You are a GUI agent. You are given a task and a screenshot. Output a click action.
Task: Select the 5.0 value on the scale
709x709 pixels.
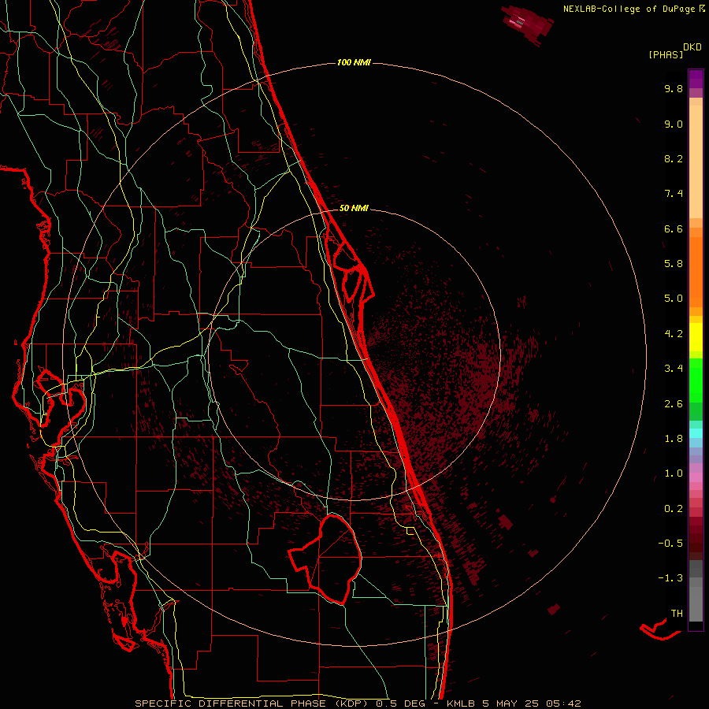click(674, 299)
